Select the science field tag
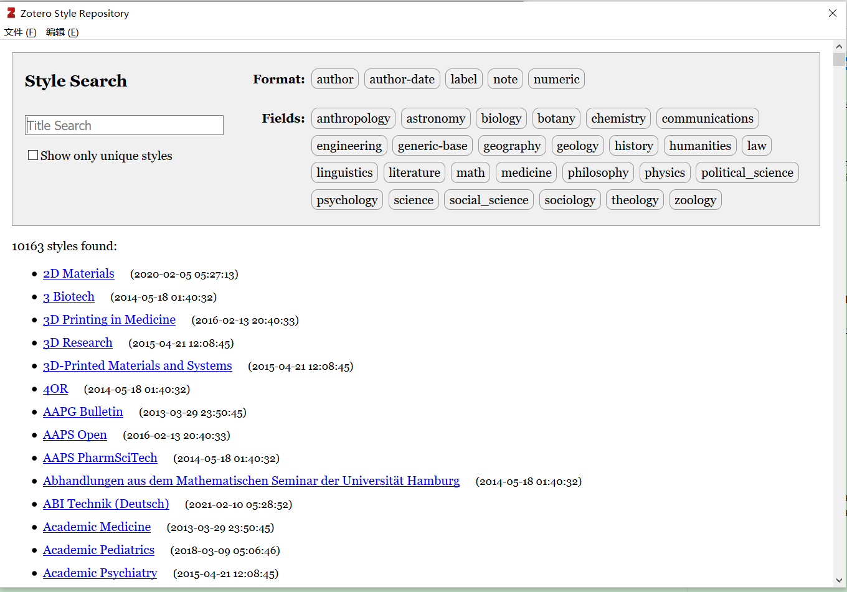This screenshot has height=592, width=847. (x=414, y=200)
